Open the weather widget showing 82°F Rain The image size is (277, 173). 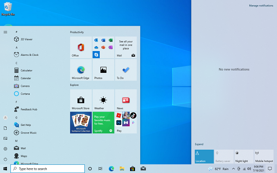(x=218, y=169)
